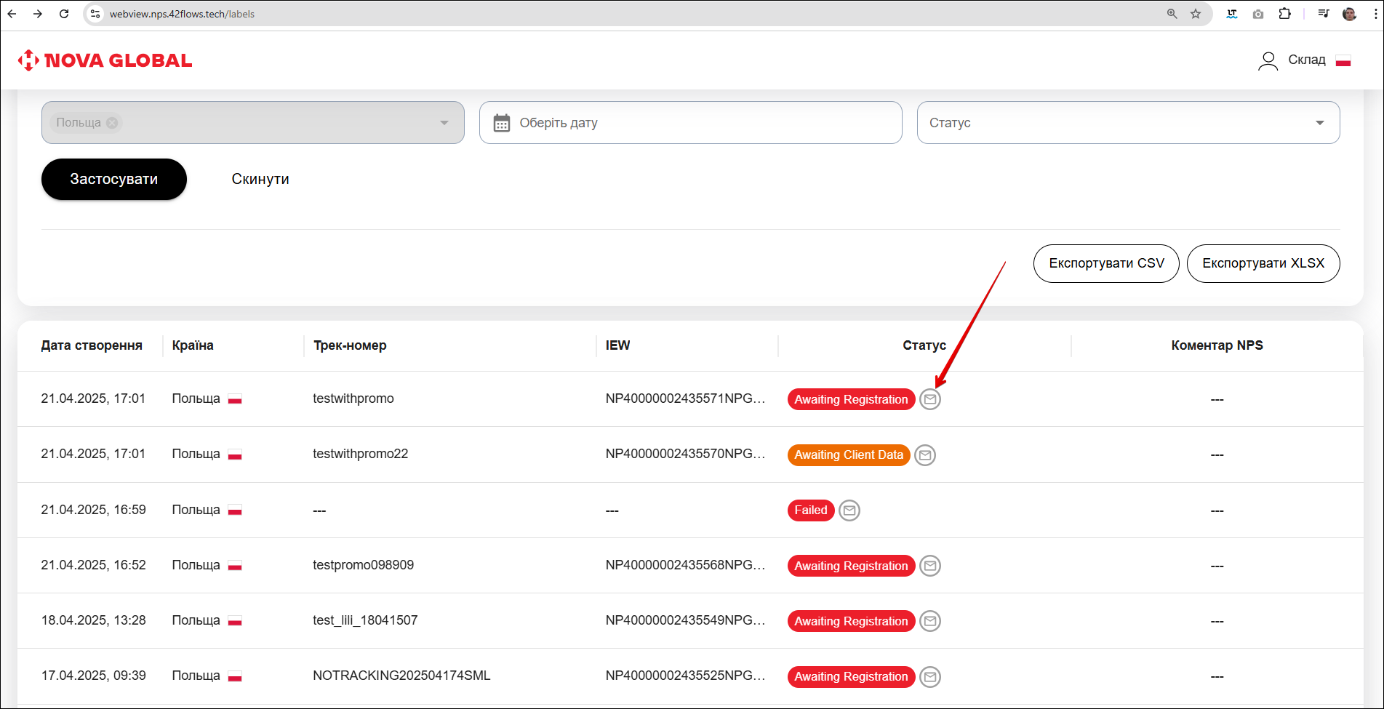Viewport: 1384px width, 709px height.
Task: Export table with Експортувати XLSX
Action: [1263, 263]
